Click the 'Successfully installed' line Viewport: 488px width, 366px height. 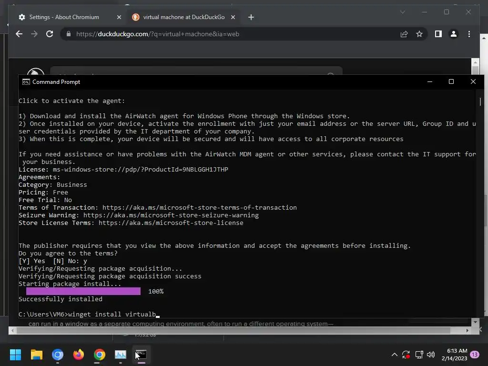(61, 299)
